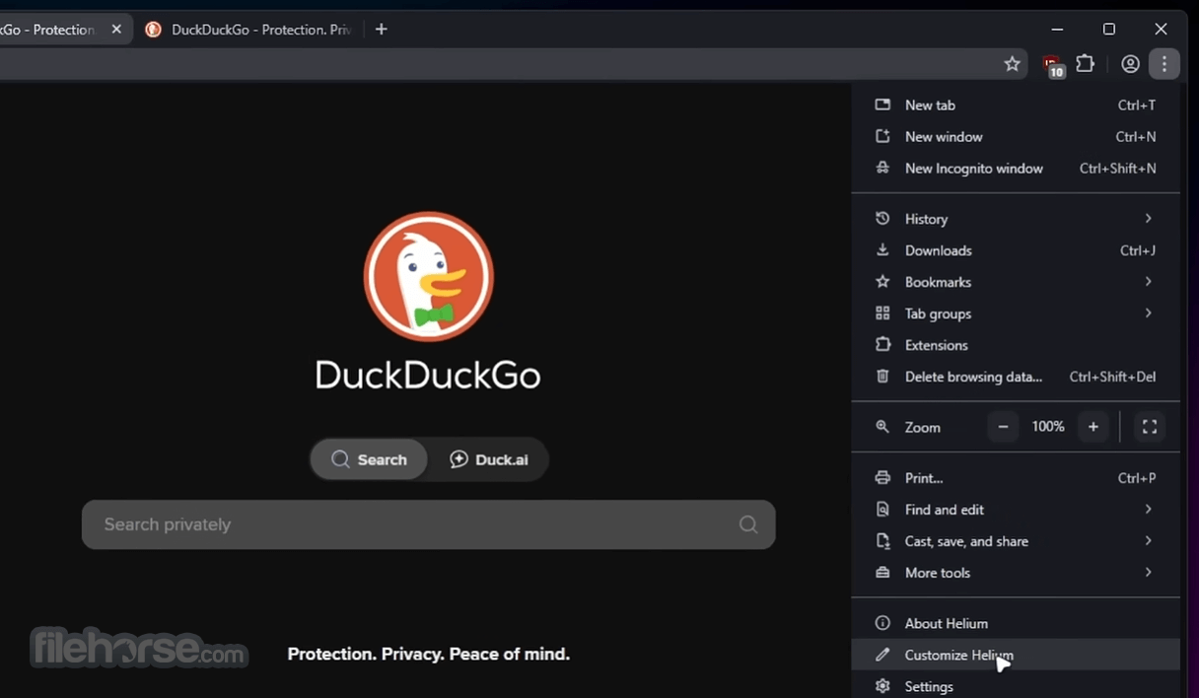Select Delete browsing data
The image size is (1199, 698).
[1016, 377]
